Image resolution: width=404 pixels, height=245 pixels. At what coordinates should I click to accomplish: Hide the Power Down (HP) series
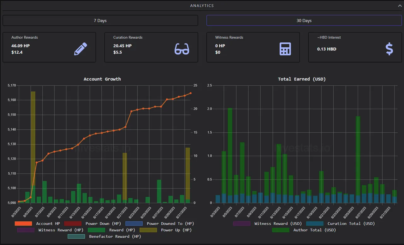[x=73, y=224]
